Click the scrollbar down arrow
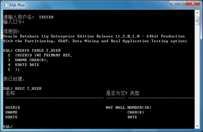Image resolution: width=203 pixels, height=132 pixels. point(197,126)
